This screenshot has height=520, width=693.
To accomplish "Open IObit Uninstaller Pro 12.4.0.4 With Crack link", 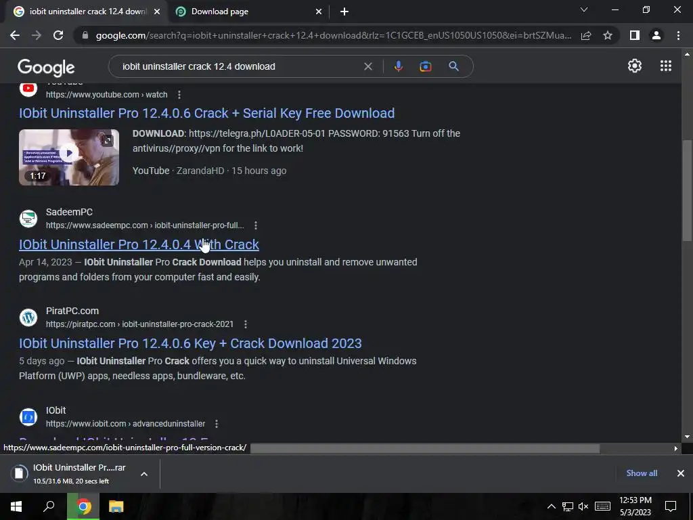I will point(139,244).
